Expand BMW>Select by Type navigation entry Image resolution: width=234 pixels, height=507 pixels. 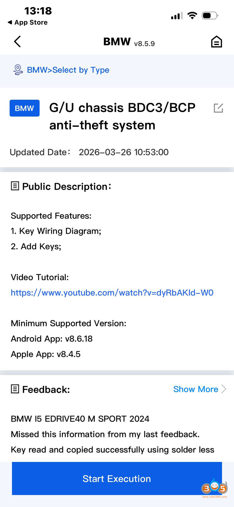[x=68, y=70]
